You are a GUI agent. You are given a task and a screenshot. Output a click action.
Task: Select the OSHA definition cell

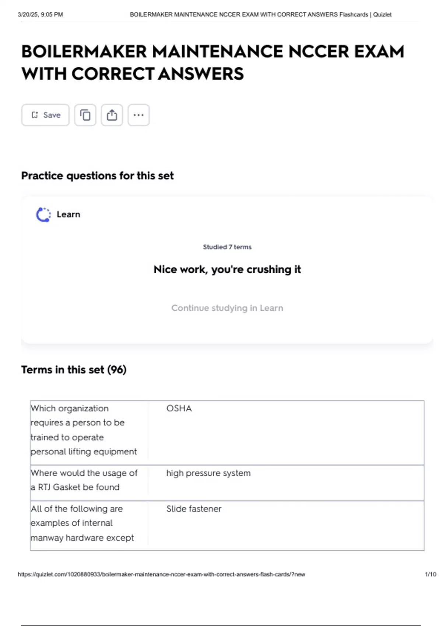(179, 408)
